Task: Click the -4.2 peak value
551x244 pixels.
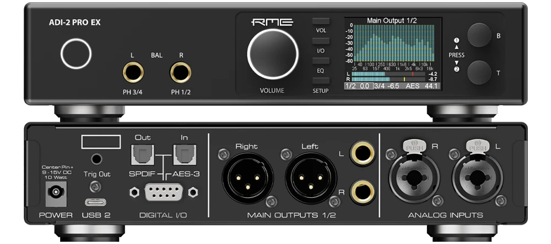Action: point(433,74)
